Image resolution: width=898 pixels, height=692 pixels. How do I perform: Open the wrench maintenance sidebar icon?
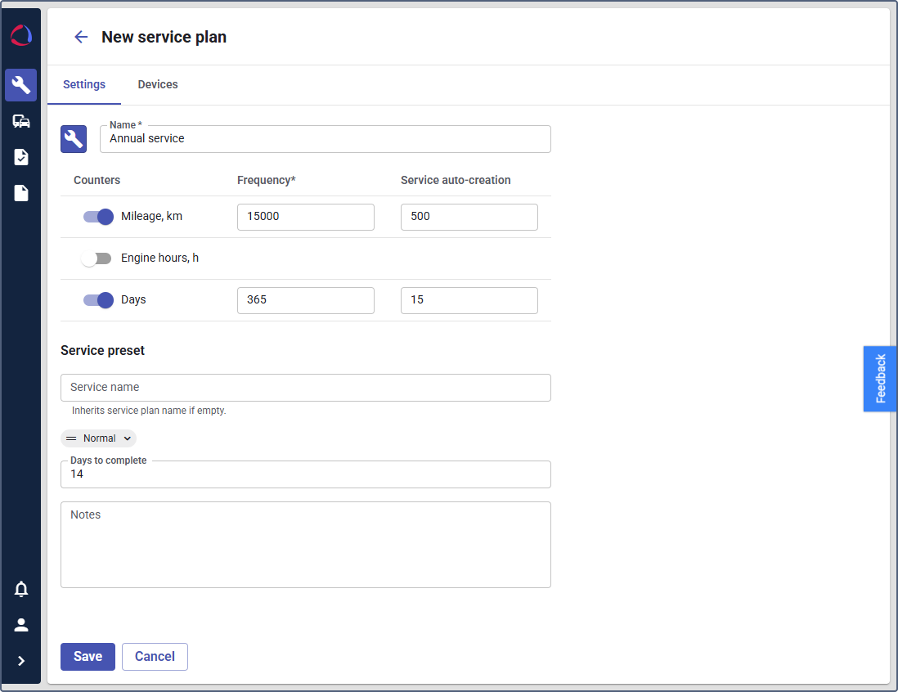pos(21,84)
